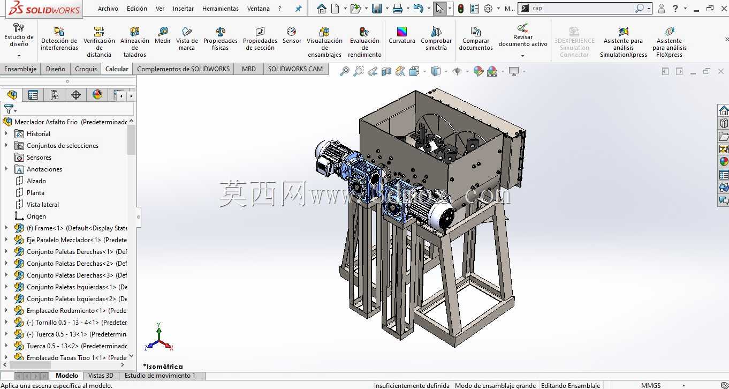Viewport: 729px width, 389px height.
Task: Open Propiedades físicas calculator
Action: click(x=220, y=39)
